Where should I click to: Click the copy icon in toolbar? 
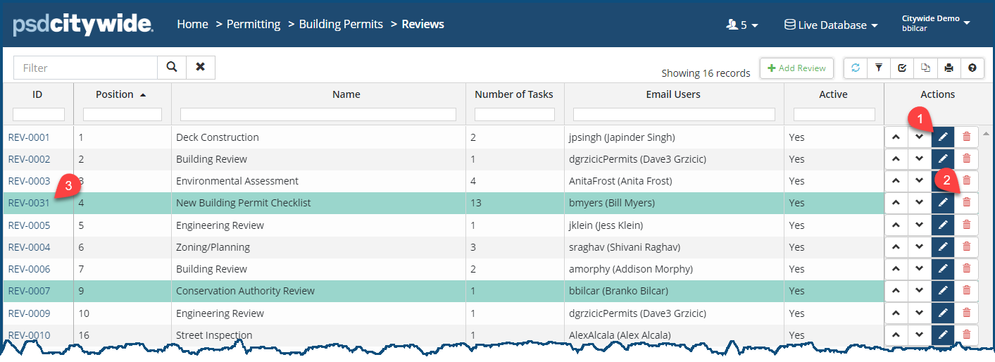point(926,68)
